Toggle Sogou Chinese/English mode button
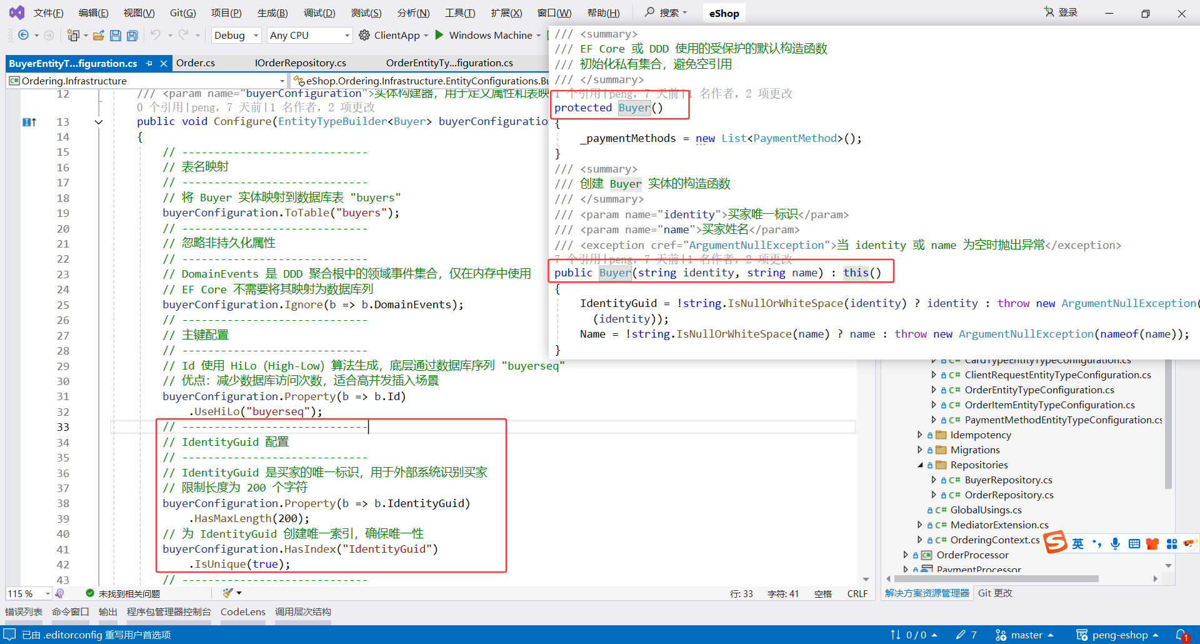Screen dimensions: 1200x644 pyautogui.click(x=1078, y=543)
